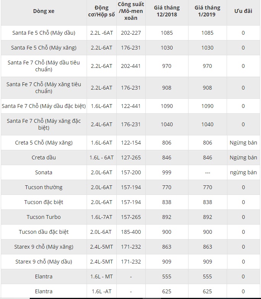Click the 'Sonata' model name
This screenshot has width=261, height=299.
pyautogui.click(x=43, y=172)
